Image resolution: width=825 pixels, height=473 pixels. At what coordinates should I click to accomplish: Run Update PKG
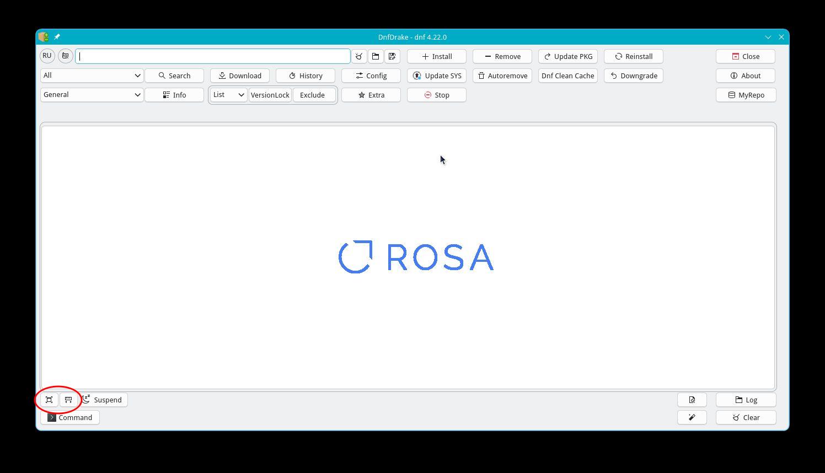[568, 56]
